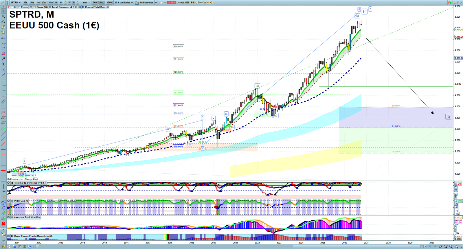This screenshot has height=249, width=463.
Task: Click the zoom out magnifier at bottom right
Action: click(451, 247)
